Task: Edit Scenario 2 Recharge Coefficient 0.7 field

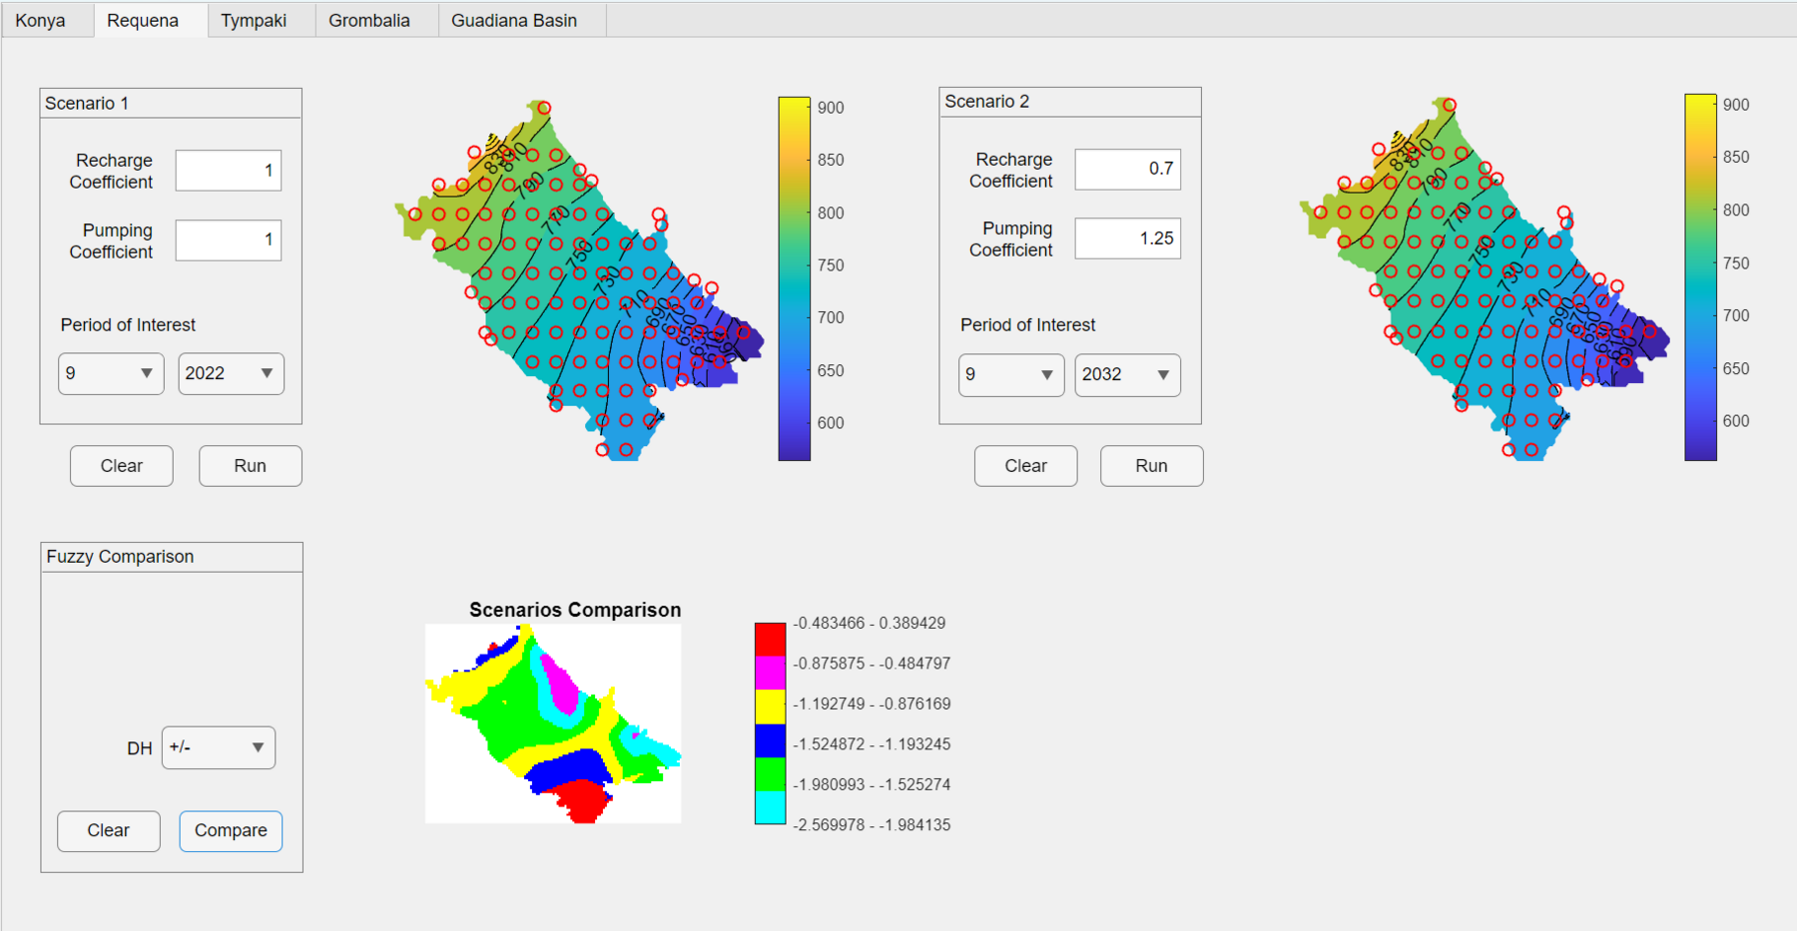Action: (1128, 169)
